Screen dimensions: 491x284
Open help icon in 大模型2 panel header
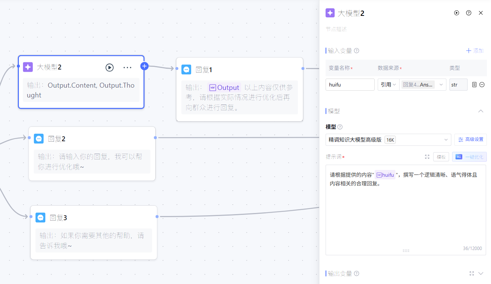pyautogui.click(x=468, y=13)
